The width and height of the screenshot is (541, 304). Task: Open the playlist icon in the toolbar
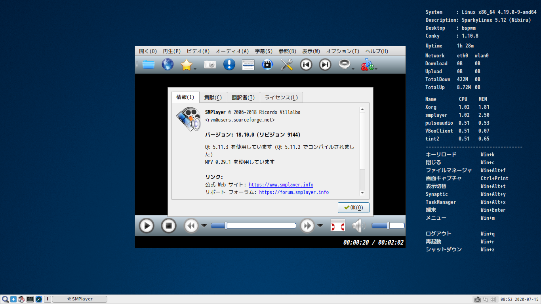click(248, 65)
